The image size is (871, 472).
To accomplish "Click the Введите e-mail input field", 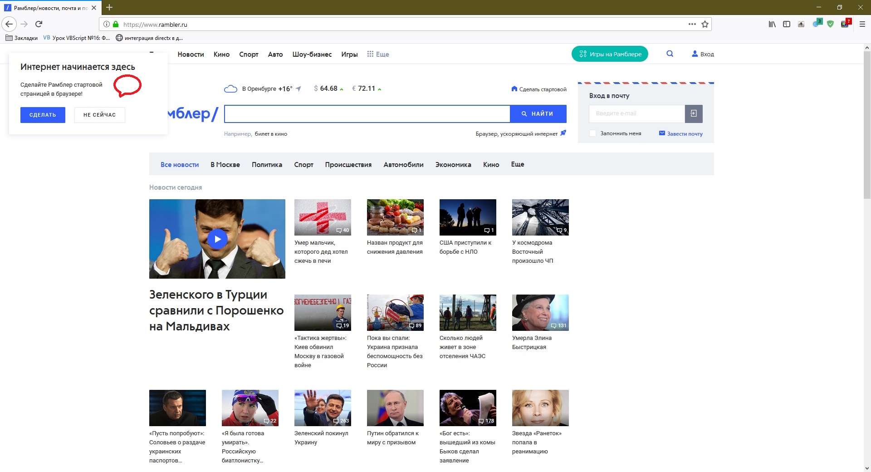I will point(636,113).
